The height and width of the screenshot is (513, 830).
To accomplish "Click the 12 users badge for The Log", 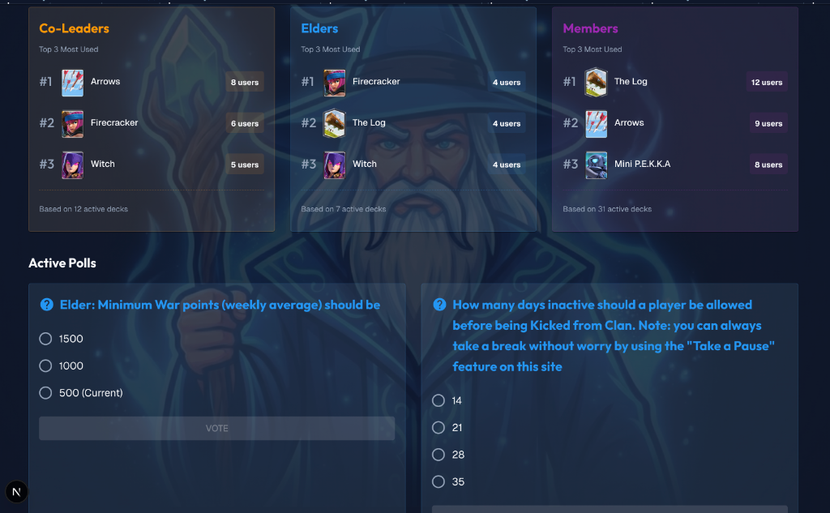I will click(x=766, y=83).
